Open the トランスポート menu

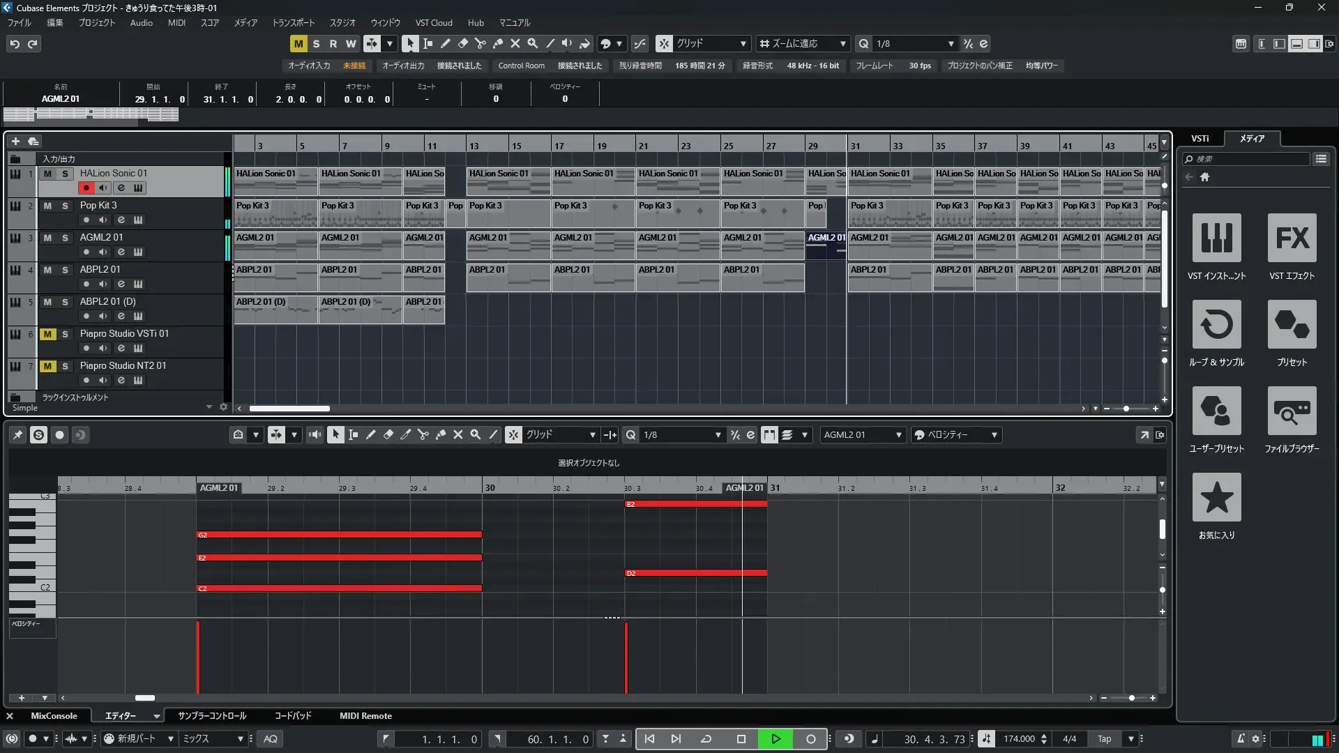coord(293,23)
